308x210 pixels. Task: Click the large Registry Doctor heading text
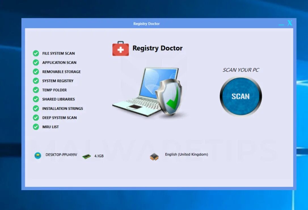click(157, 48)
